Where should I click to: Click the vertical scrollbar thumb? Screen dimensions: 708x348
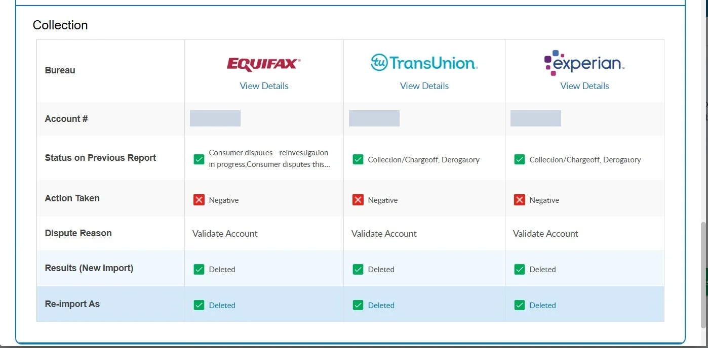pyautogui.click(x=703, y=276)
